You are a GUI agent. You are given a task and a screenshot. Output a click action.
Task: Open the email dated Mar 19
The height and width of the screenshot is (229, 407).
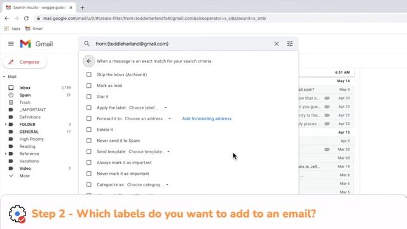click(x=326, y=167)
